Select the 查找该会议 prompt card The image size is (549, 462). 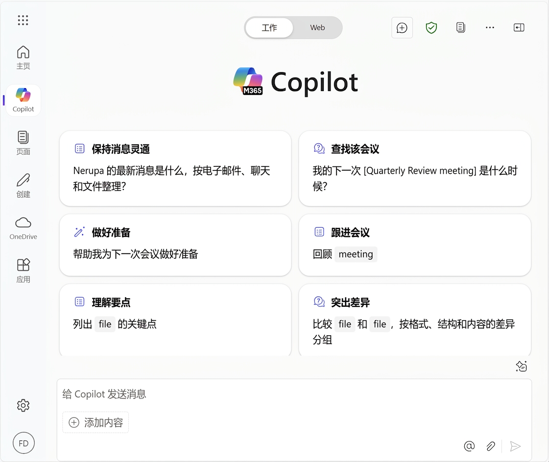coord(415,168)
